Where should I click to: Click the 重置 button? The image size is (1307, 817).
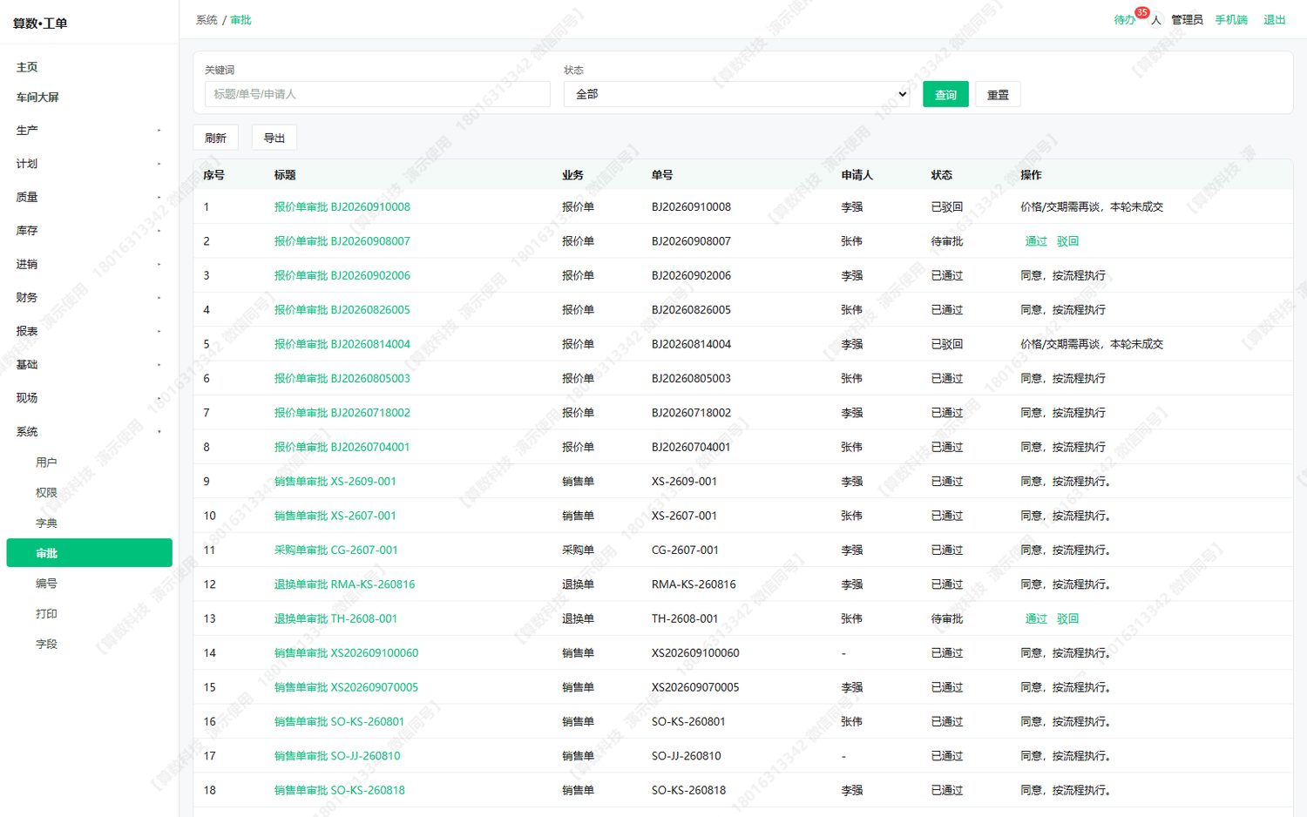[998, 95]
